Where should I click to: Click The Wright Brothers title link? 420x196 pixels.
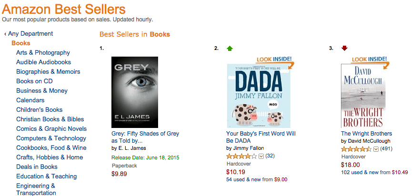tap(366, 134)
